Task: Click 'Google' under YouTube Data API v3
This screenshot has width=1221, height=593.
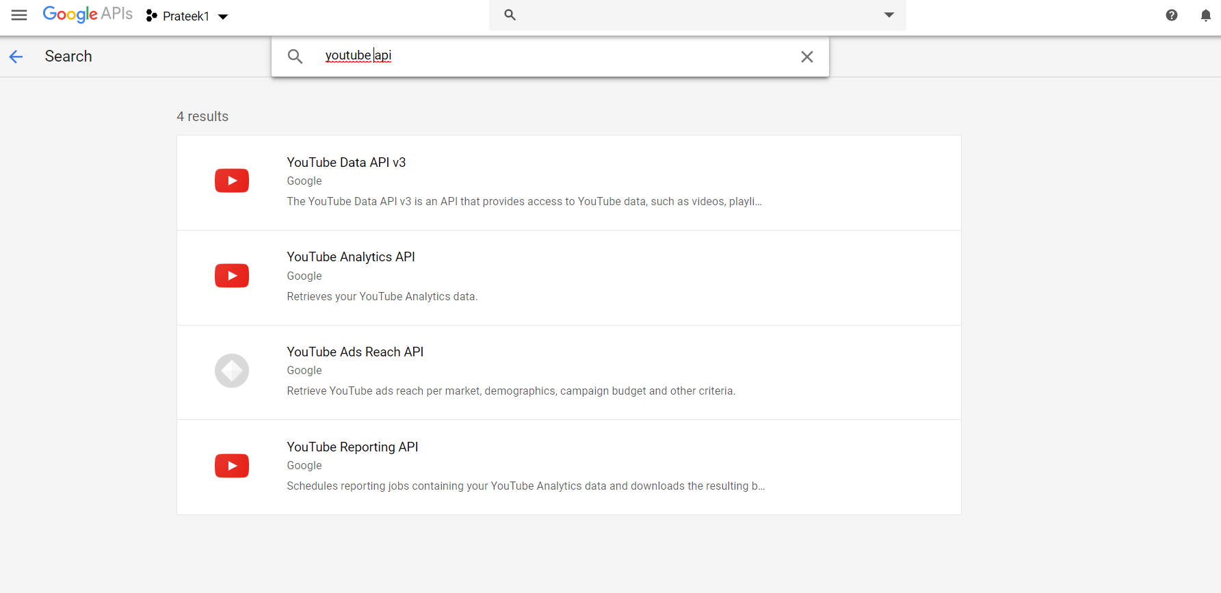Action: click(304, 181)
